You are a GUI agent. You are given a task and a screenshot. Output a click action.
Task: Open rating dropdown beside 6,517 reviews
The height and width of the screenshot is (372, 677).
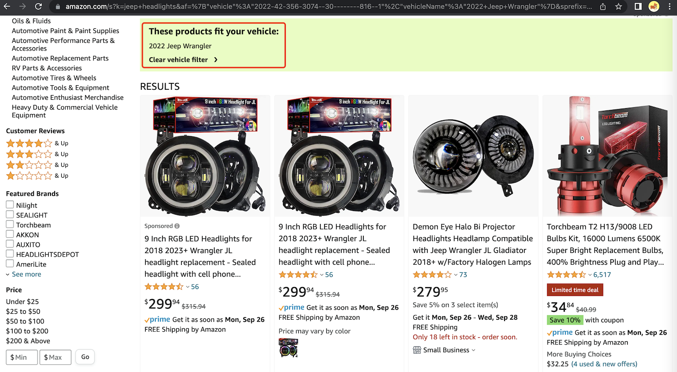pyautogui.click(x=590, y=275)
